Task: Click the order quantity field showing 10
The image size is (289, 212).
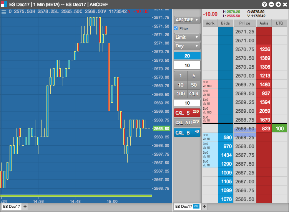Action: [187, 66]
